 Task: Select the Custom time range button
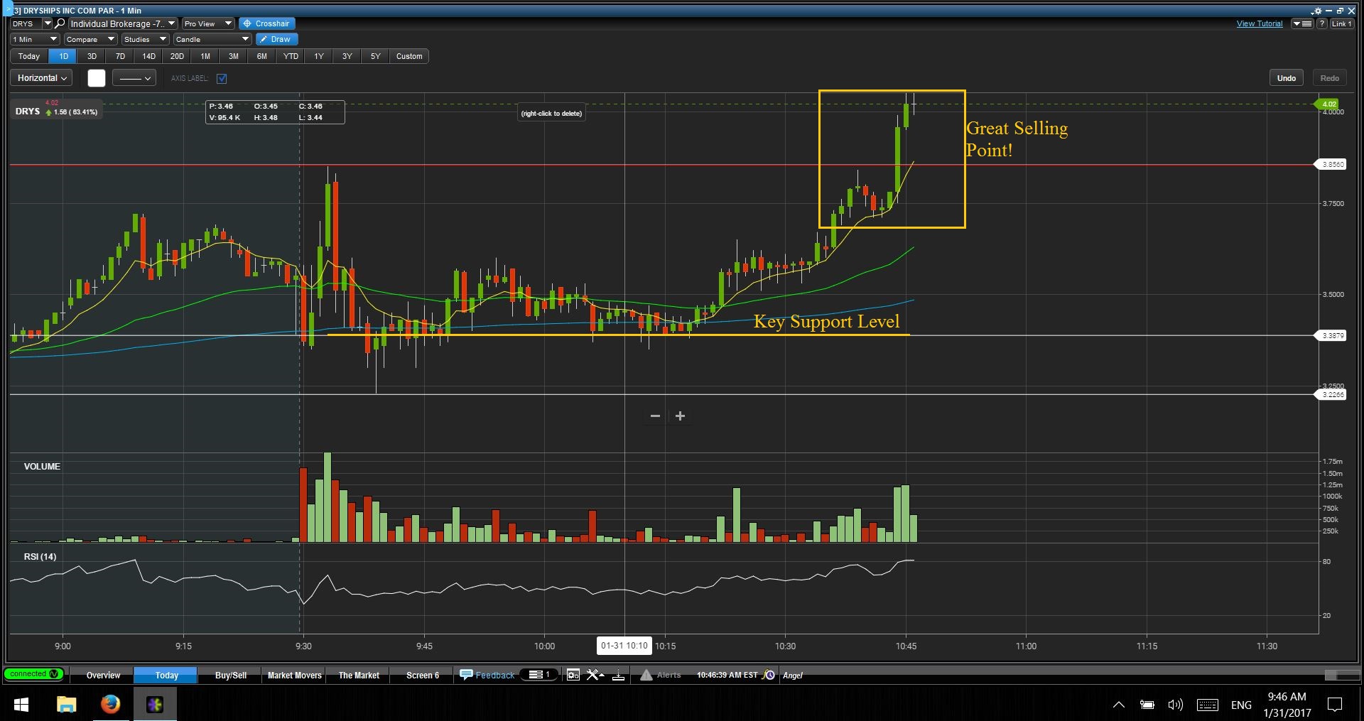(x=409, y=56)
